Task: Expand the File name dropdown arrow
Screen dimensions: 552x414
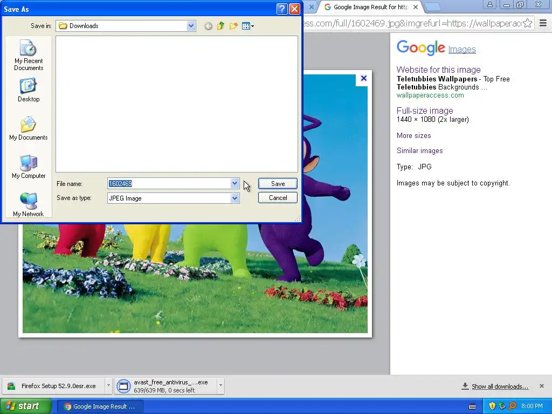Action: pos(234,183)
